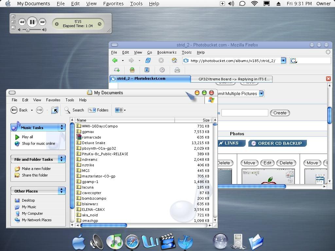
Task: Select the romarcade archive file
Action: point(92,137)
